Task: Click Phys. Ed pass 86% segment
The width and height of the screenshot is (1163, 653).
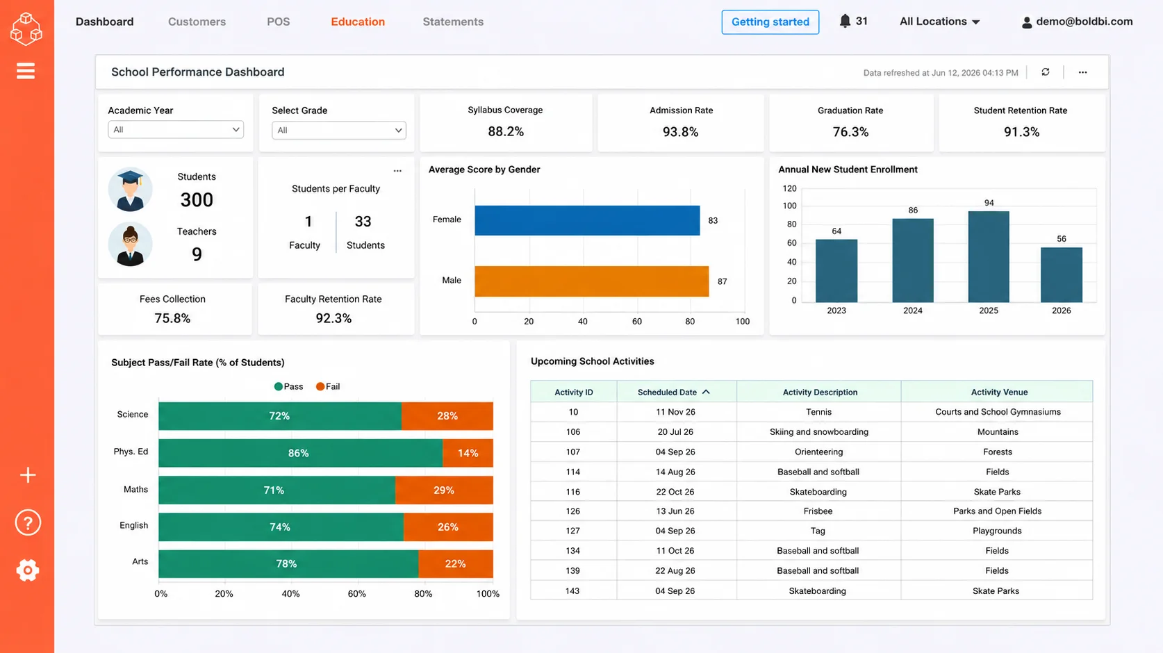Action: (x=300, y=453)
